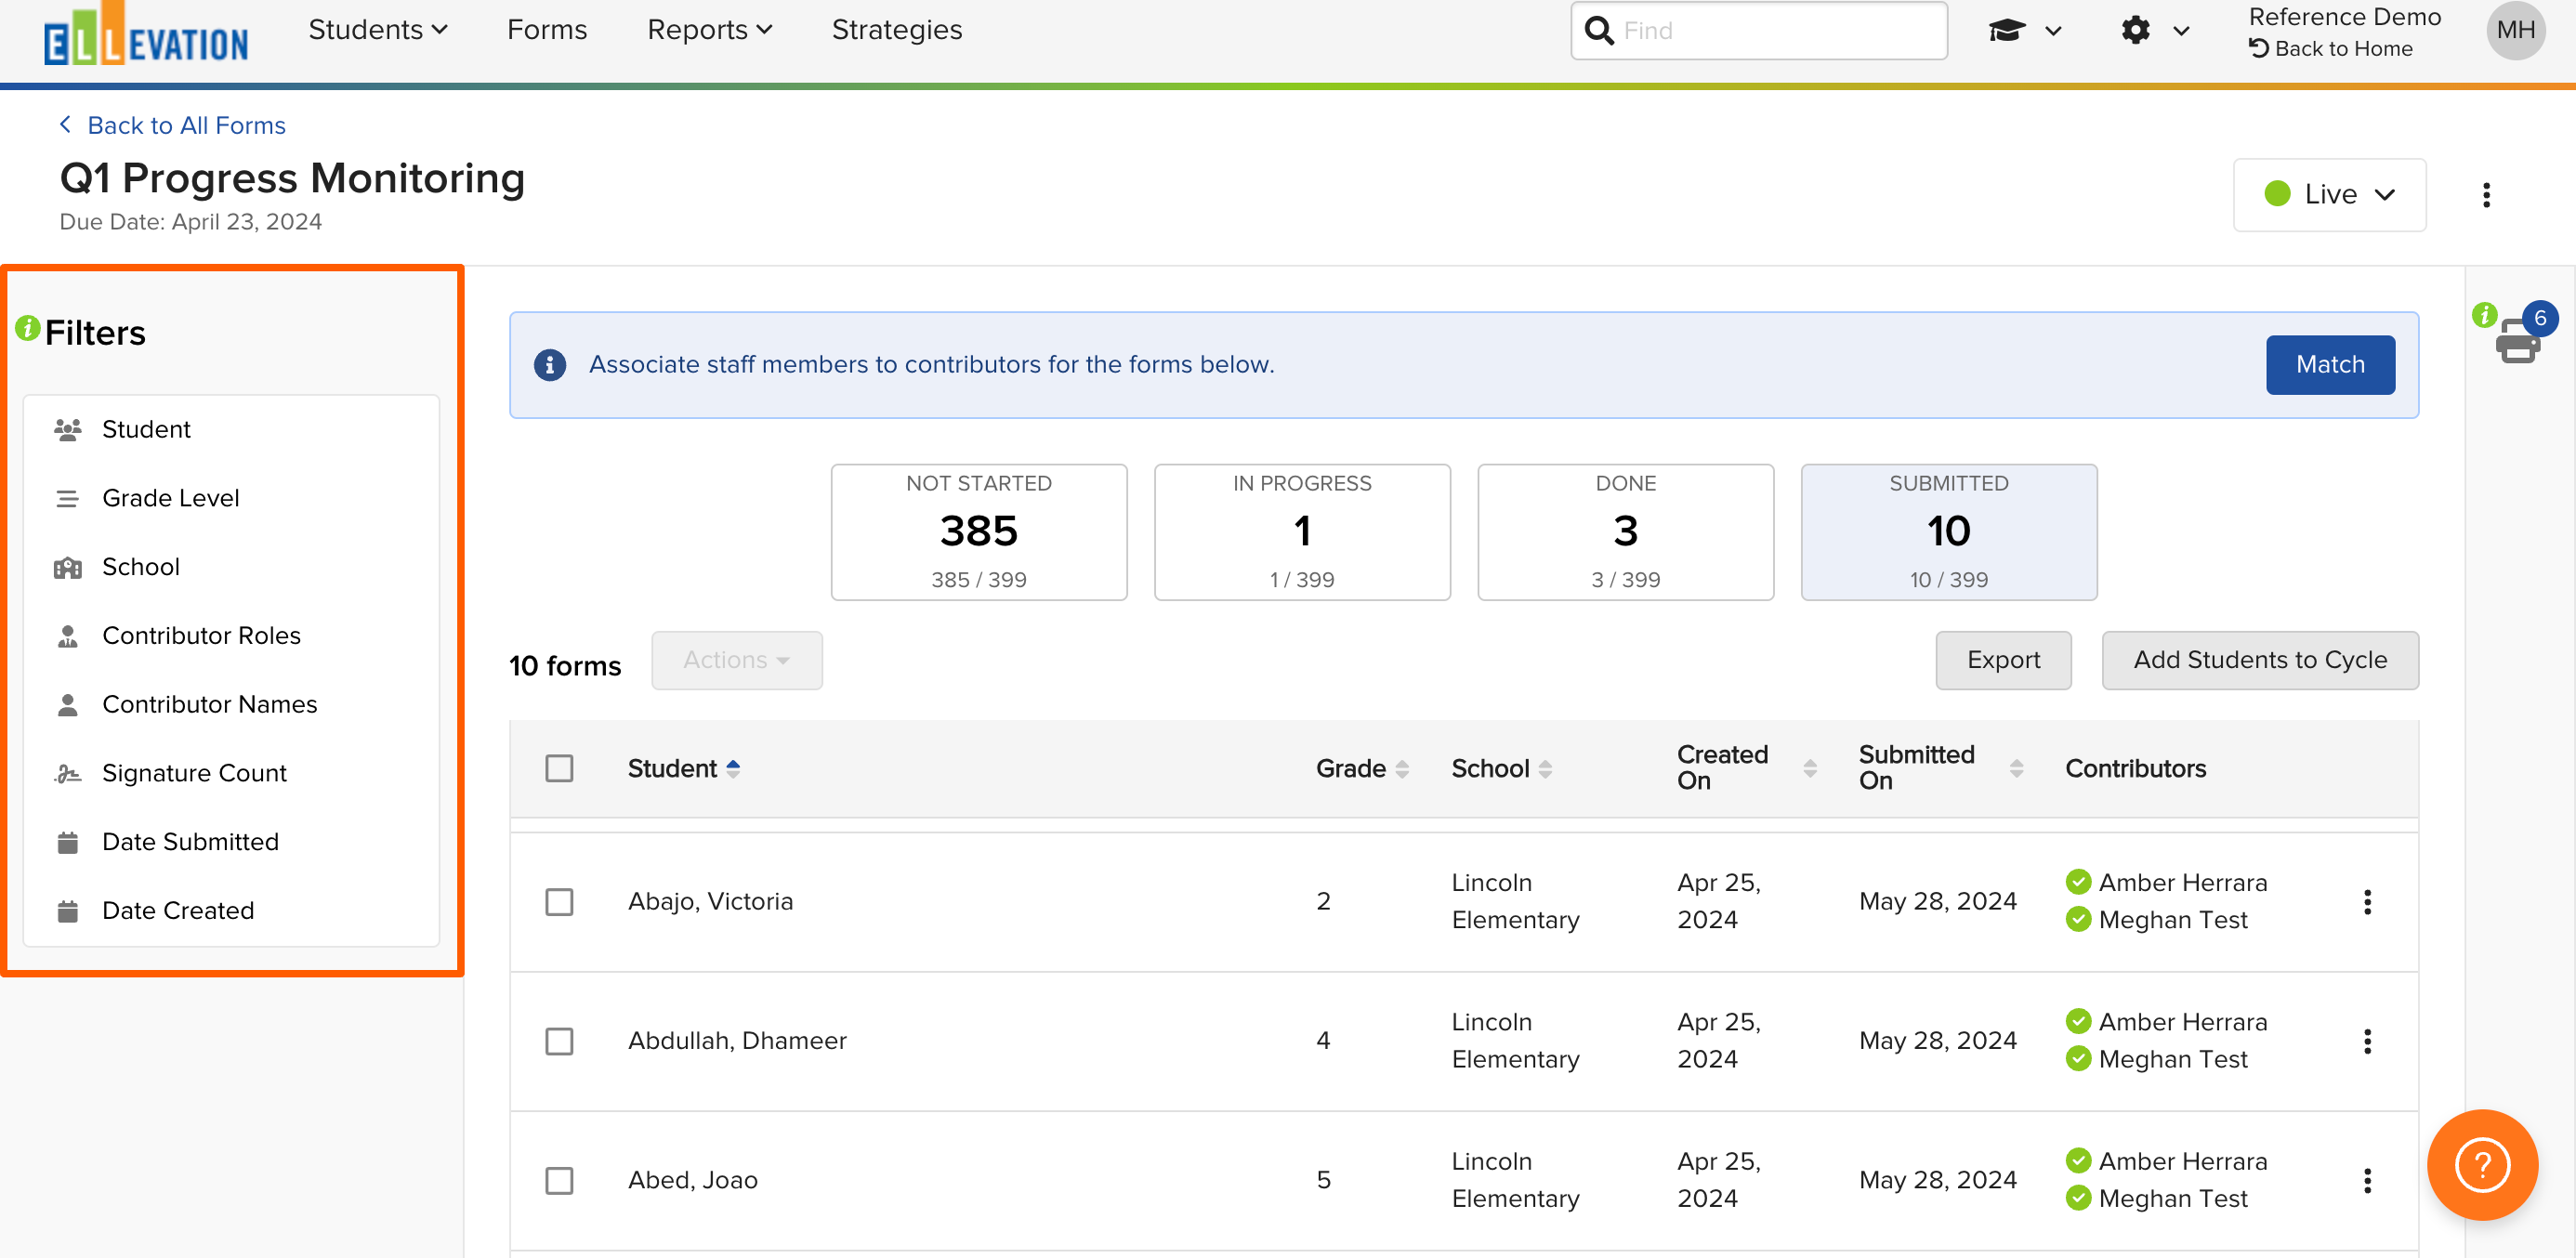The image size is (2576, 1258).
Task: Select the Done status card
Action: [x=1625, y=532]
